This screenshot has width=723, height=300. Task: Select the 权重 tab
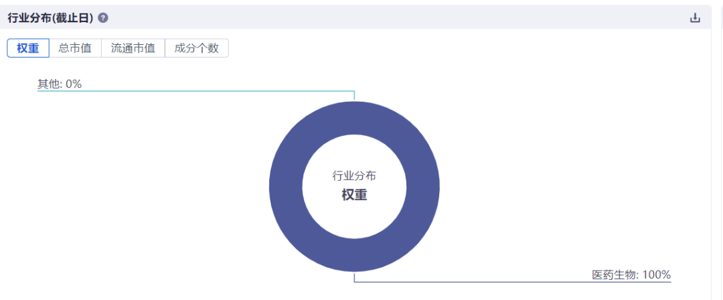(x=28, y=48)
